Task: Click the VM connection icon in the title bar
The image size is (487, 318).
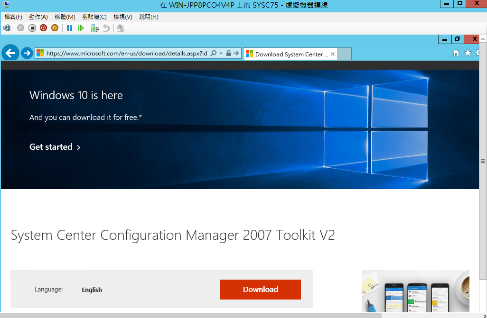Action: (x=6, y=5)
